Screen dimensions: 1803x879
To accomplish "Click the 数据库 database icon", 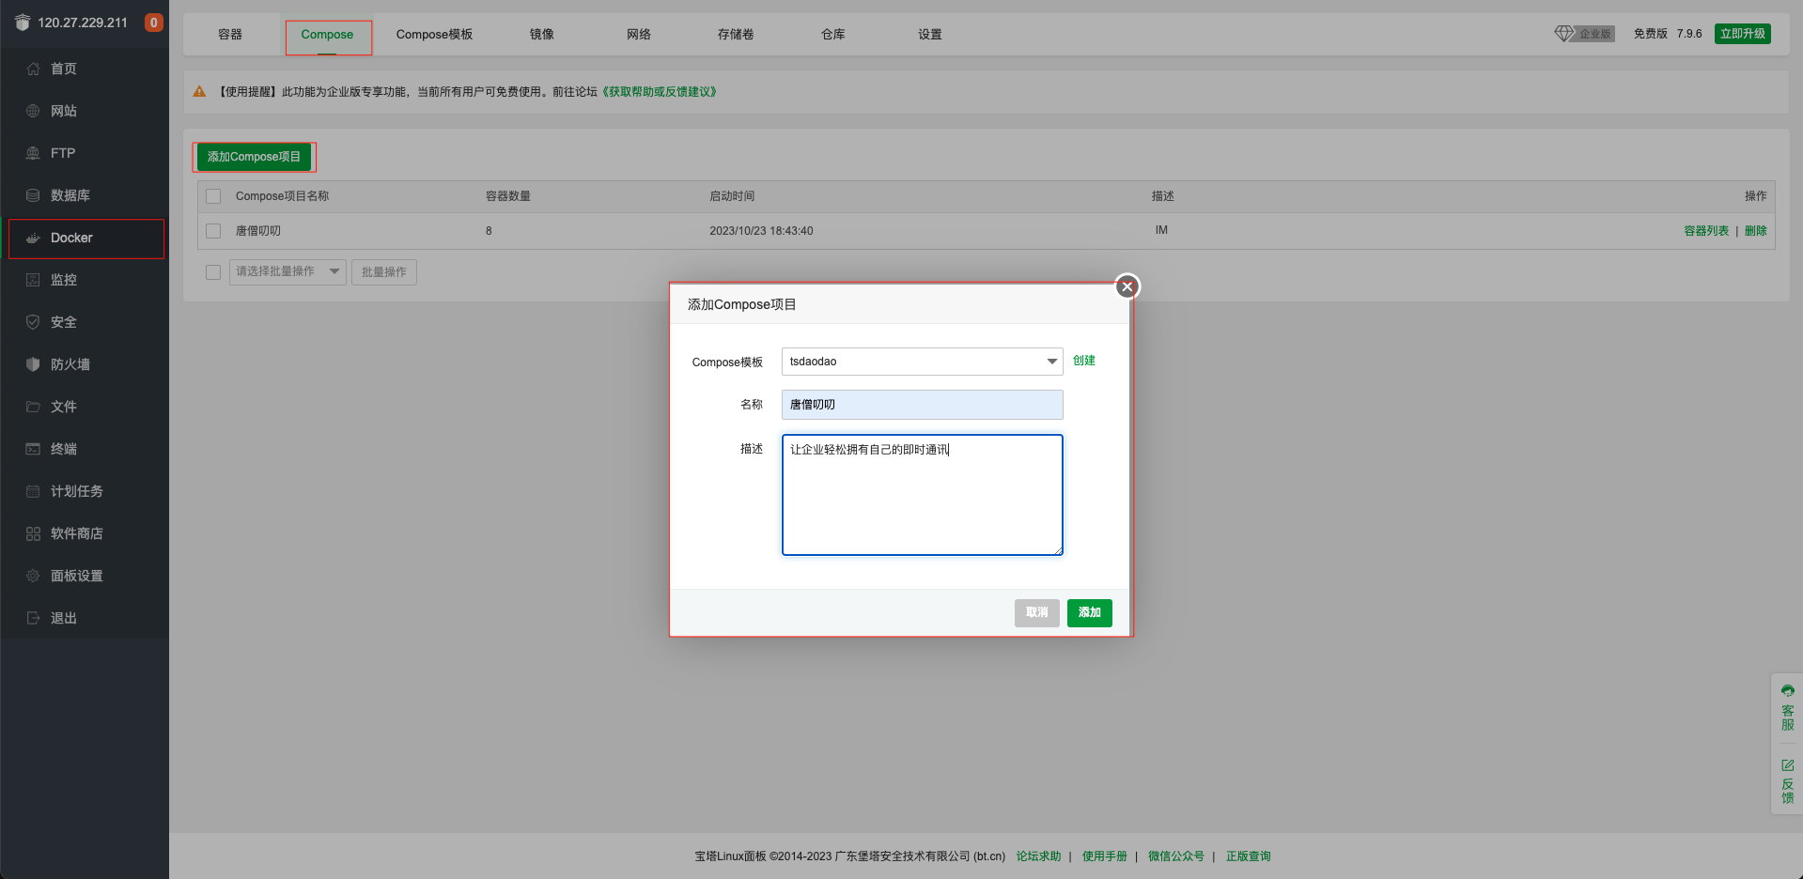I will pos(33,195).
